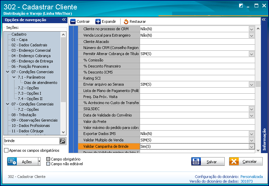Open Cliente no processo de CRM dropdown
The width and height of the screenshot is (269, 186).
[252, 29]
